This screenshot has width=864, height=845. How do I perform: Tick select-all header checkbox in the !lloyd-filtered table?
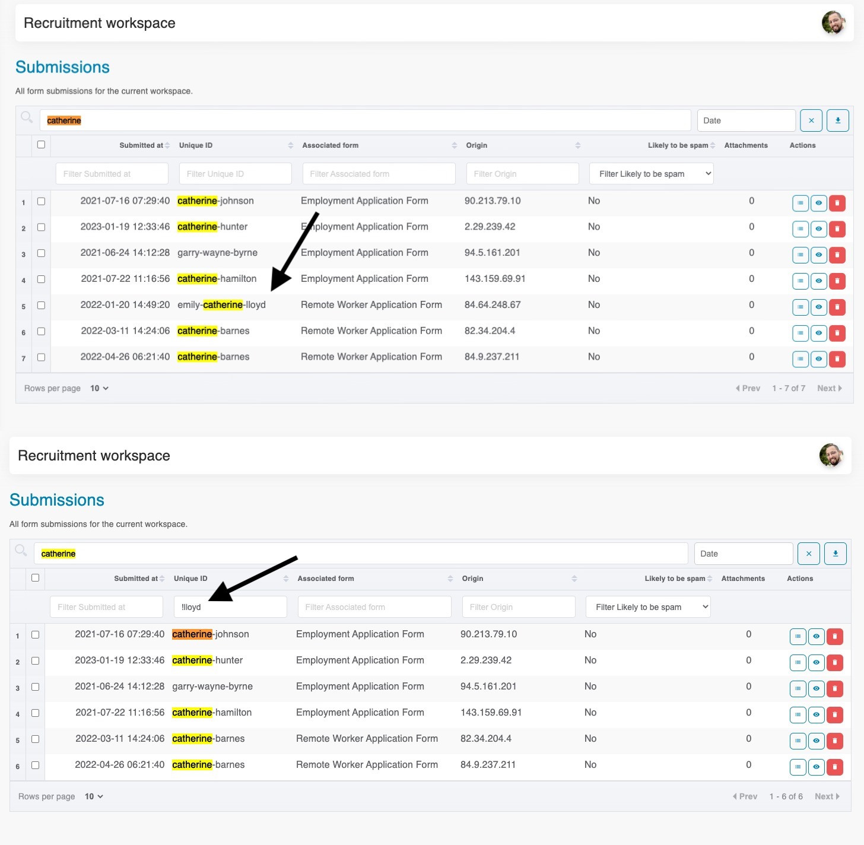click(x=35, y=577)
